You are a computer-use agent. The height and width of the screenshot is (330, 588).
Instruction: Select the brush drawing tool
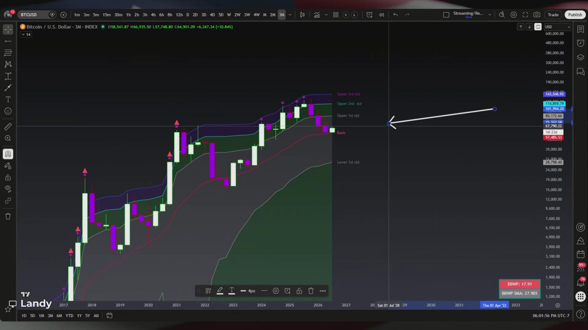[x=8, y=88]
